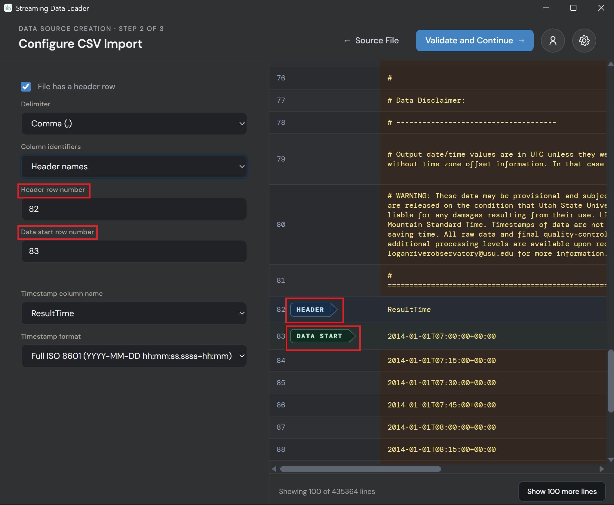Image resolution: width=614 pixels, height=505 pixels.
Task: Open the Timestamp format Full ISO 8601 dropdown
Action: coord(134,356)
